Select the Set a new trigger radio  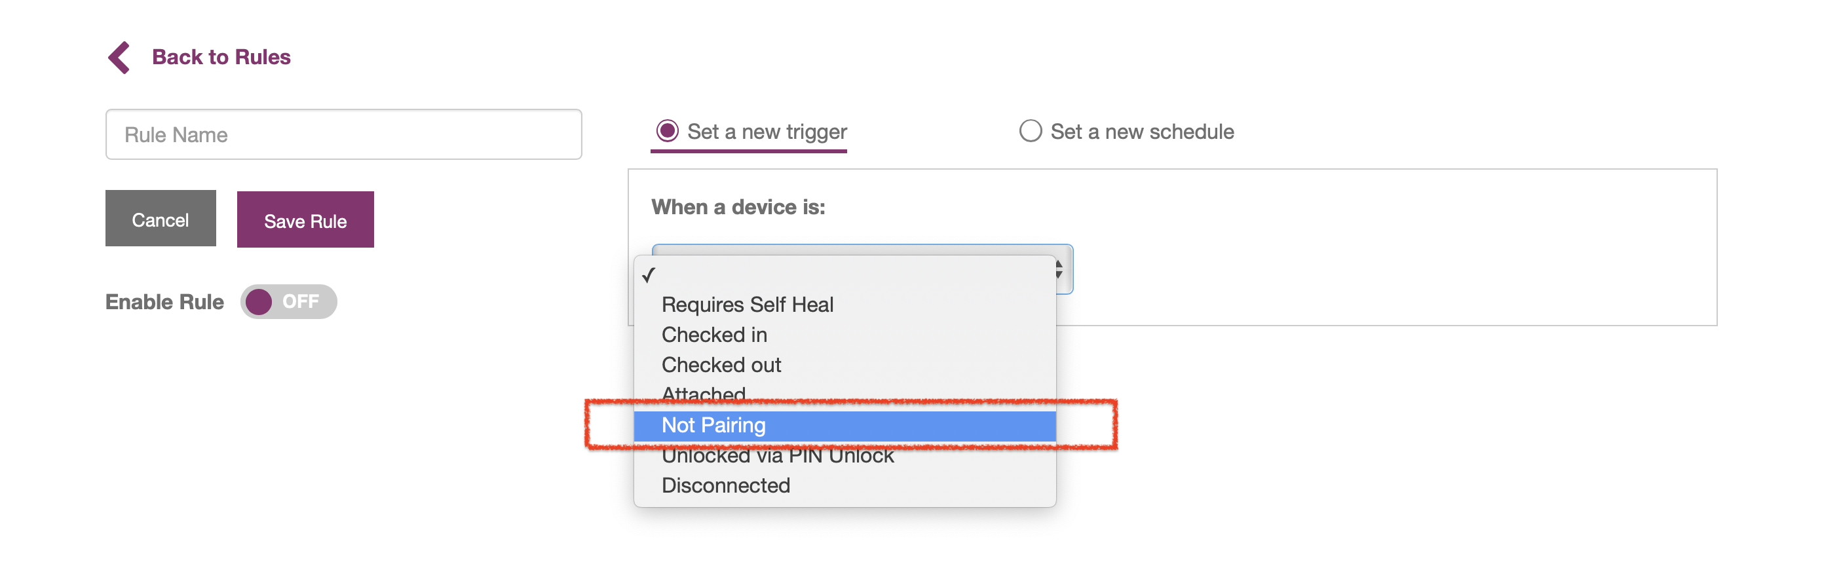point(668,131)
